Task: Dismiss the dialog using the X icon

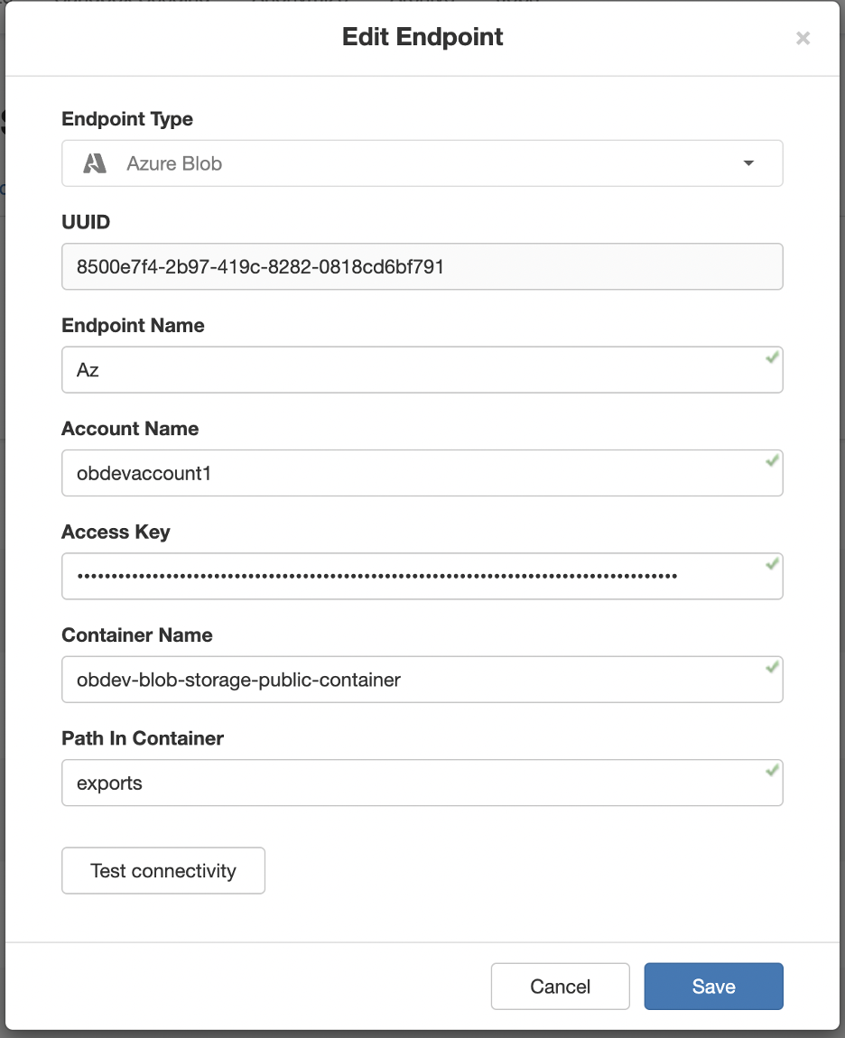Action: point(803,38)
